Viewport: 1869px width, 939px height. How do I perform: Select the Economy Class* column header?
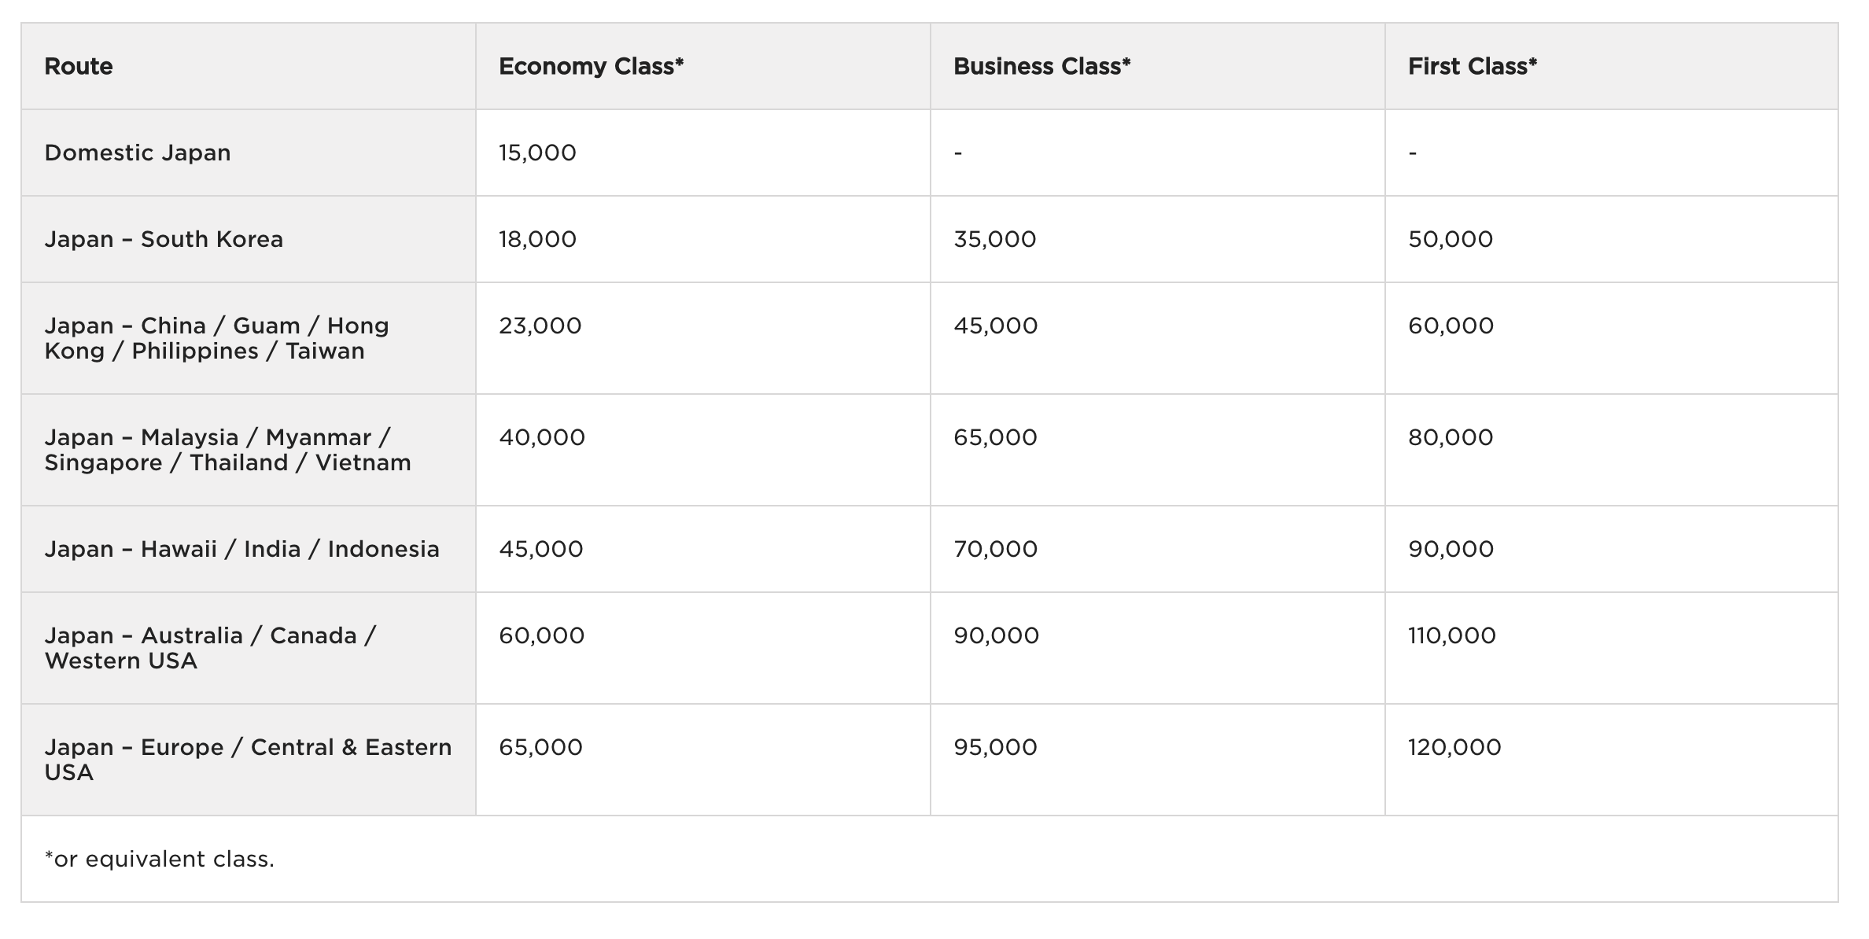pos(591,66)
